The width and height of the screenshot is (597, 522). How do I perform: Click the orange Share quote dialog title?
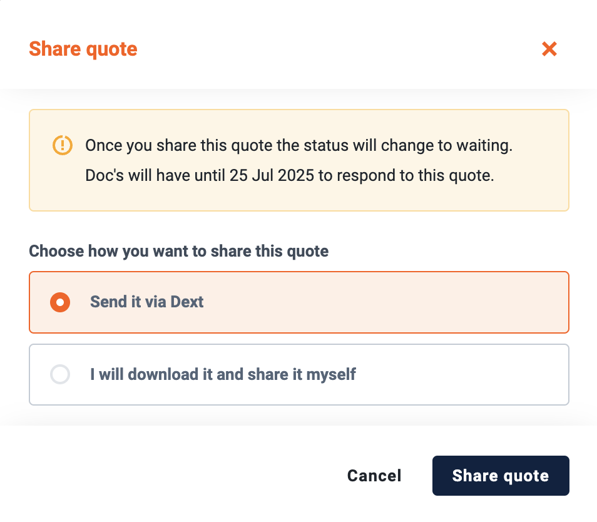83,49
